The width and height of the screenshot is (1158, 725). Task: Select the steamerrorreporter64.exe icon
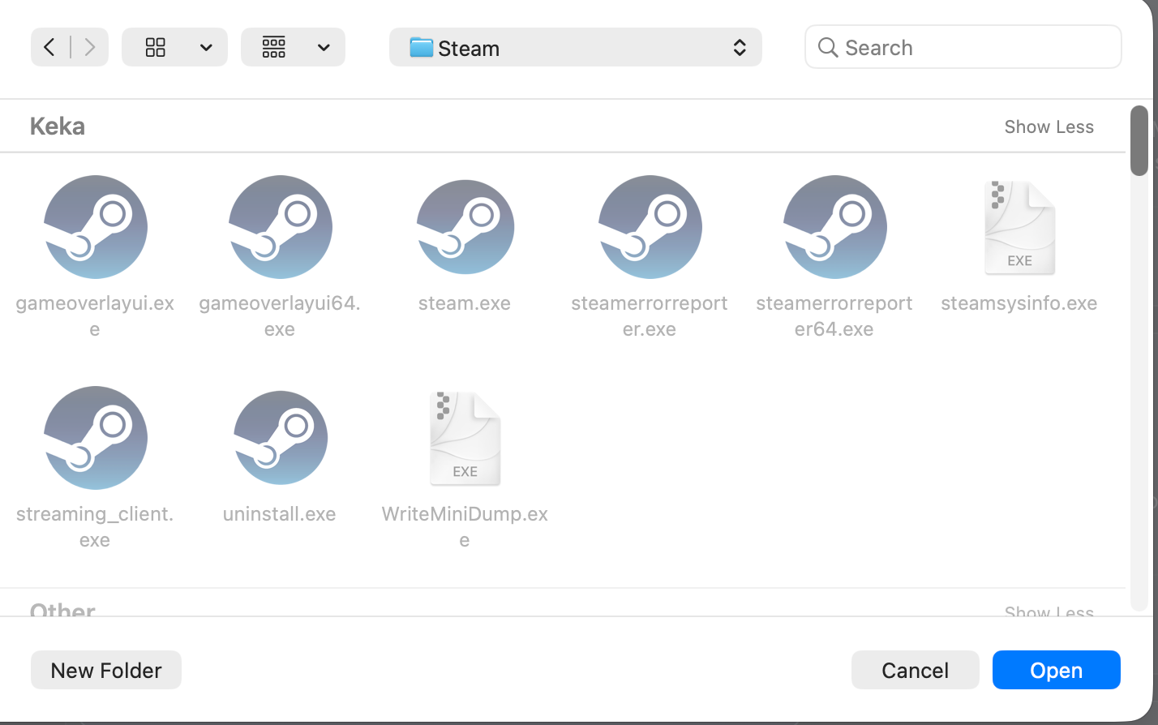[835, 227]
